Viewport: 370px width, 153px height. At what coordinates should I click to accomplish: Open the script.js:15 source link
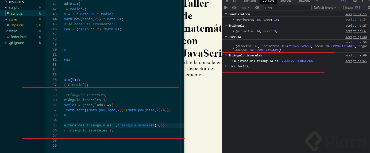[x=356, y=14]
